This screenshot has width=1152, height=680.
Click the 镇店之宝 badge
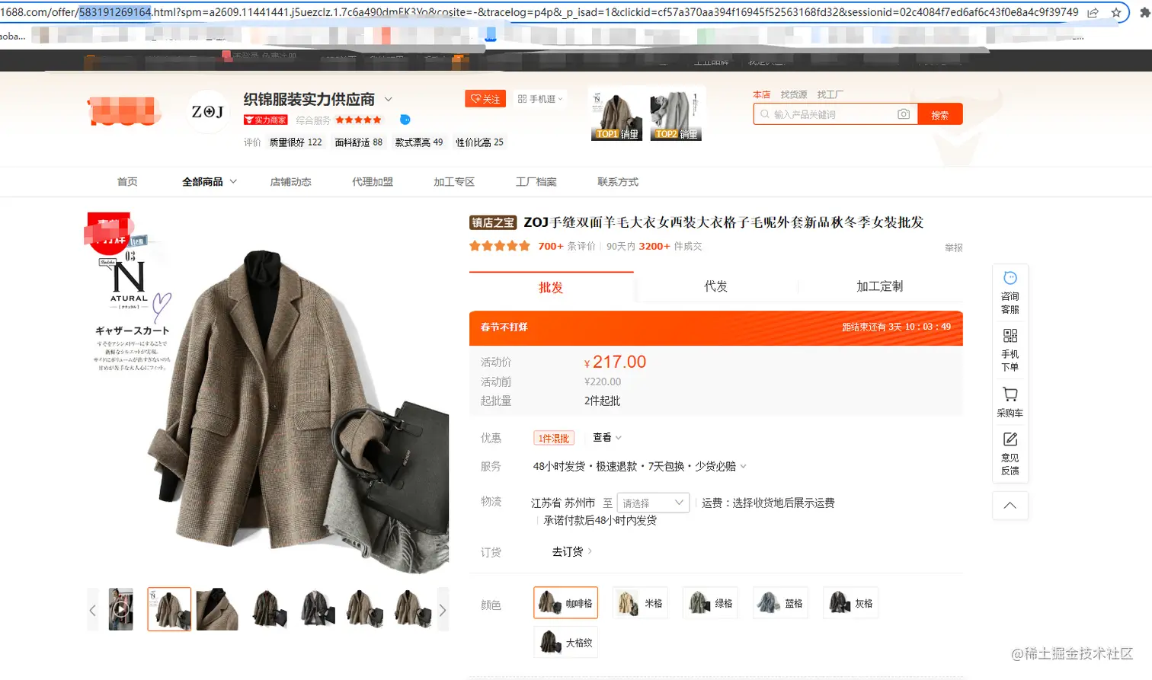point(493,222)
